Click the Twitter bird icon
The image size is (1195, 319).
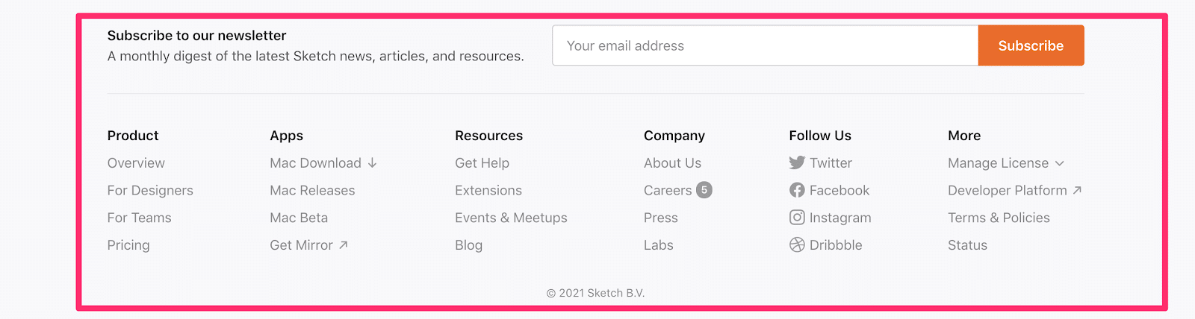pos(797,162)
